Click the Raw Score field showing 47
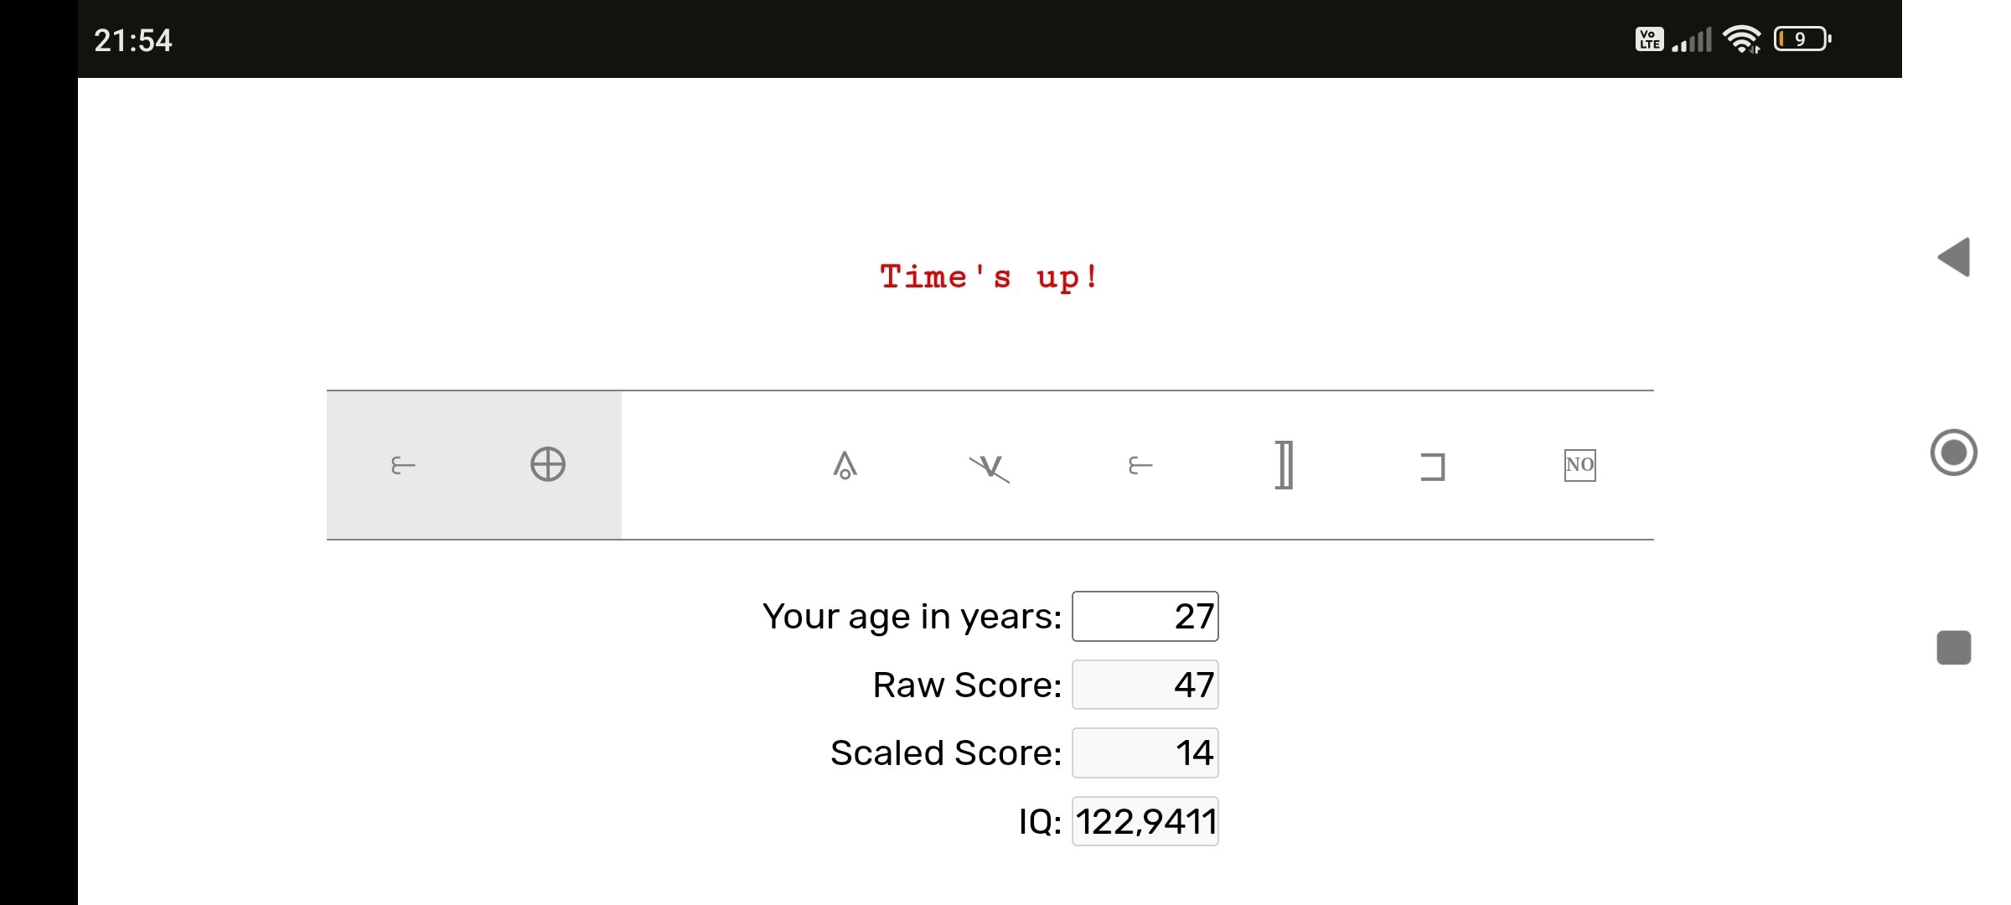The height and width of the screenshot is (905, 2011). tap(1145, 685)
